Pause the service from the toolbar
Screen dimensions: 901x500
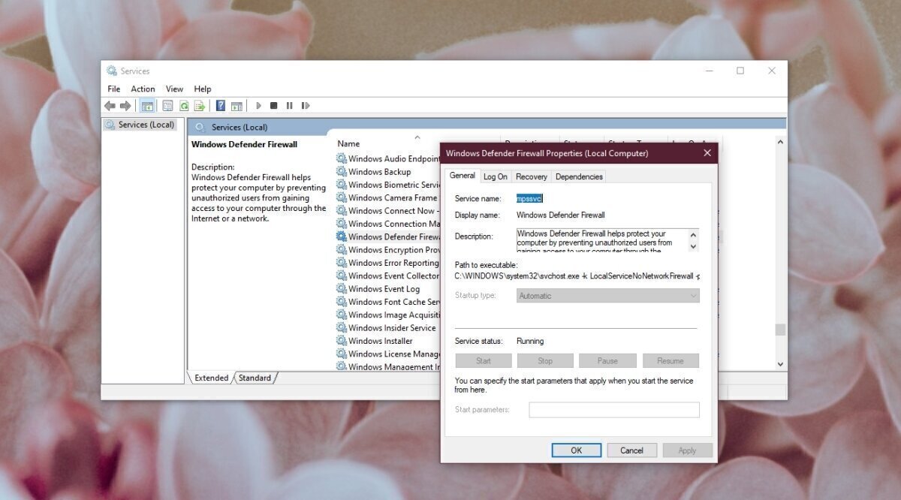point(290,105)
